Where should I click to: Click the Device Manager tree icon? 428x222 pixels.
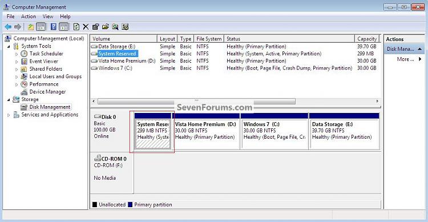click(x=24, y=92)
